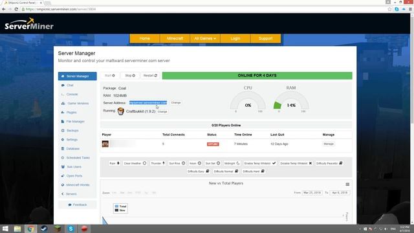Open the Minecraft nav tab
The width and height of the screenshot is (414, 233).
[175, 38]
